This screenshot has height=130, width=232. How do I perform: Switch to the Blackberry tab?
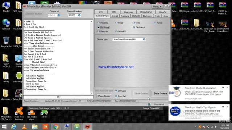(x=147, y=16)
